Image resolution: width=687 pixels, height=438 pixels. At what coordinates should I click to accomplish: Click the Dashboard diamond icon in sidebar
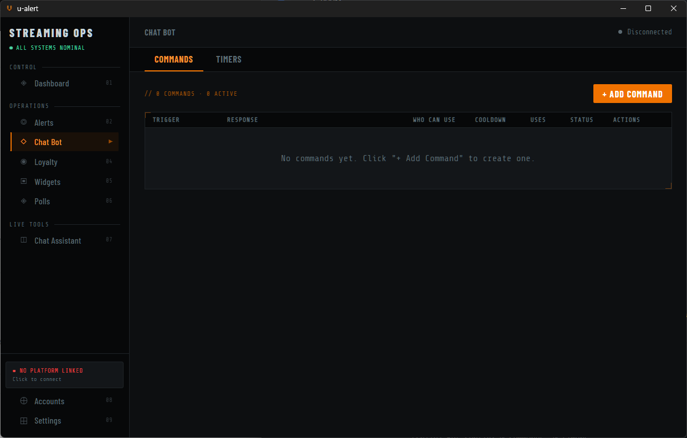pyautogui.click(x=23, y=83)
